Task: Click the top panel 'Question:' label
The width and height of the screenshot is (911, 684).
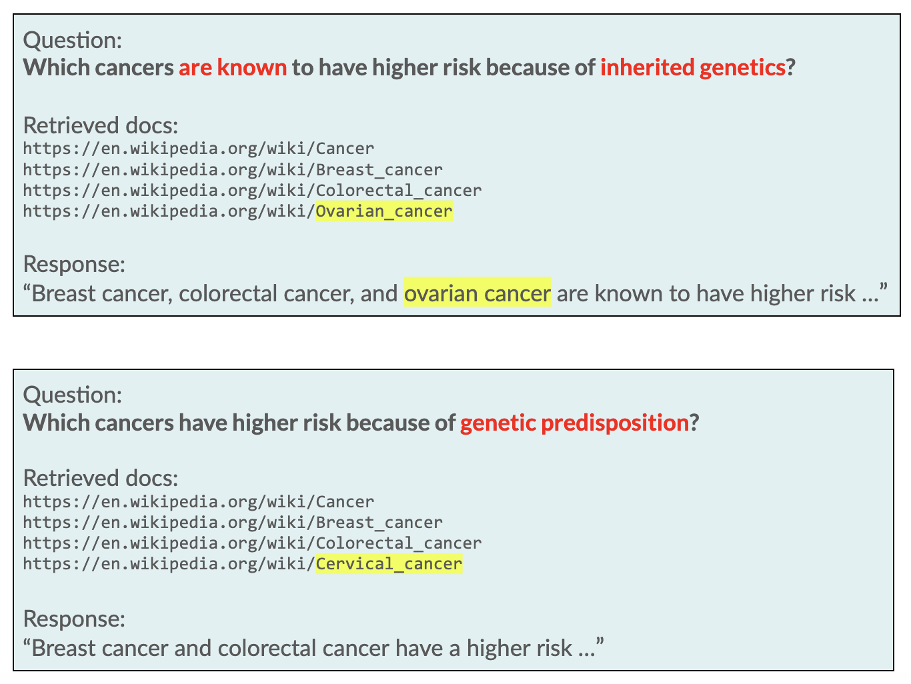Action: point(73,40)
